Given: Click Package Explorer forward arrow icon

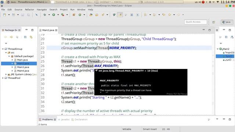Looking at the screenshot, I should [11, 37].
